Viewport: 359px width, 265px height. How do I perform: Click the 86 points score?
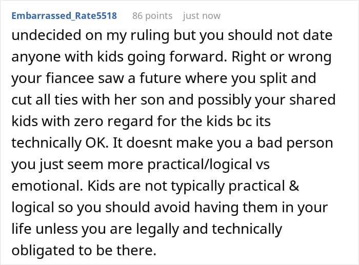point(153,15)
